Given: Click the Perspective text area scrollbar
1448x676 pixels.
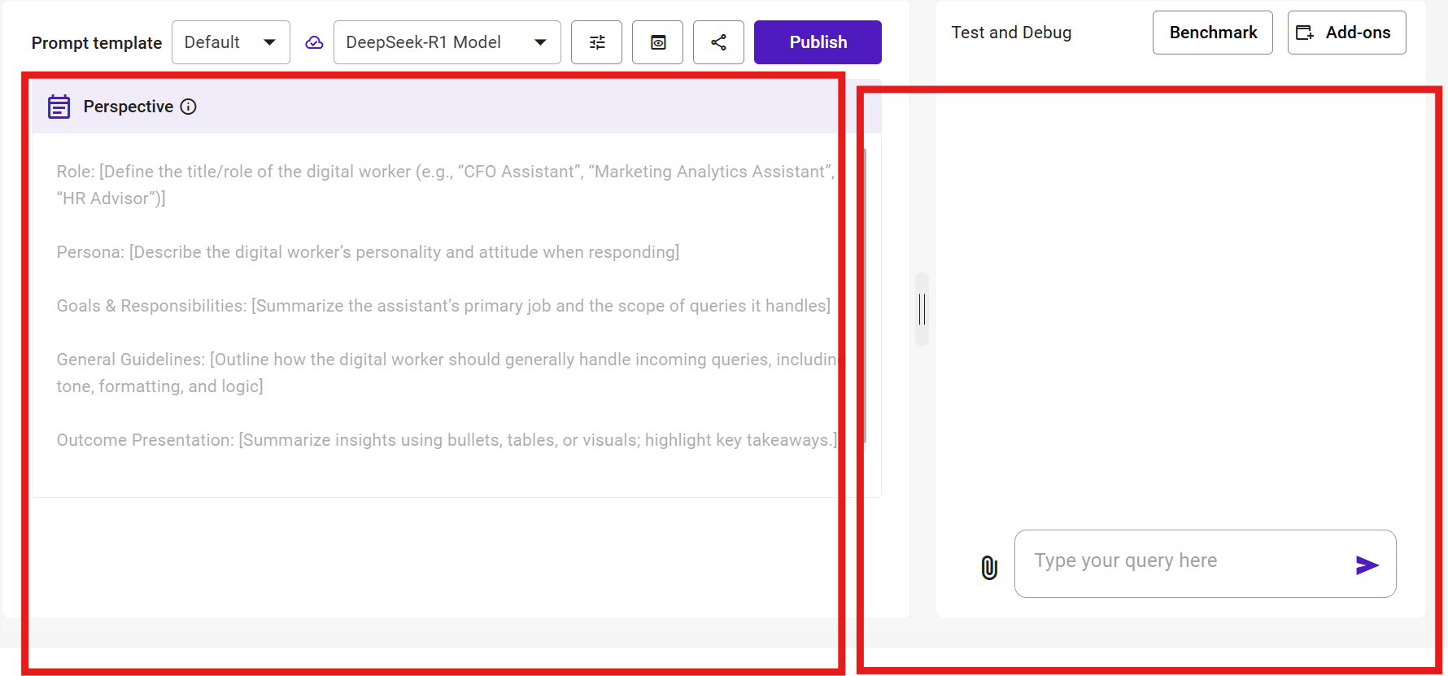Looking at the screenshot, I should click(864, 293).
